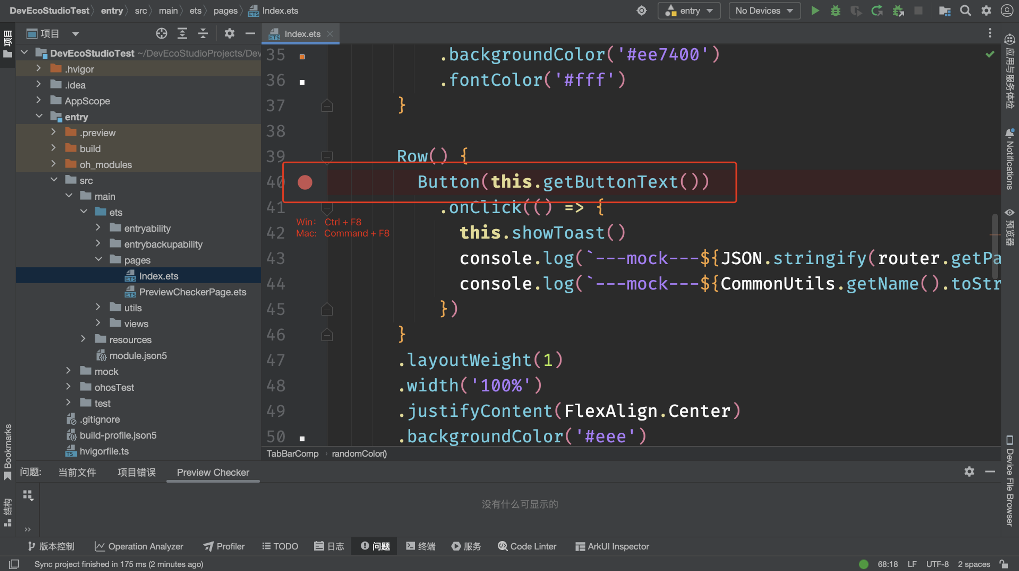The height and width of the screenshot is (571, 1019).
Task: Open PreviewCheckerPage.ets in the tree
Action: click(x=192, y=292)
